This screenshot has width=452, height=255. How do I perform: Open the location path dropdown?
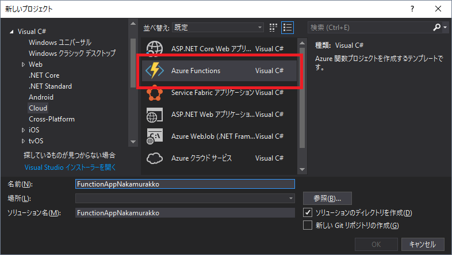(x=290, y=198)
